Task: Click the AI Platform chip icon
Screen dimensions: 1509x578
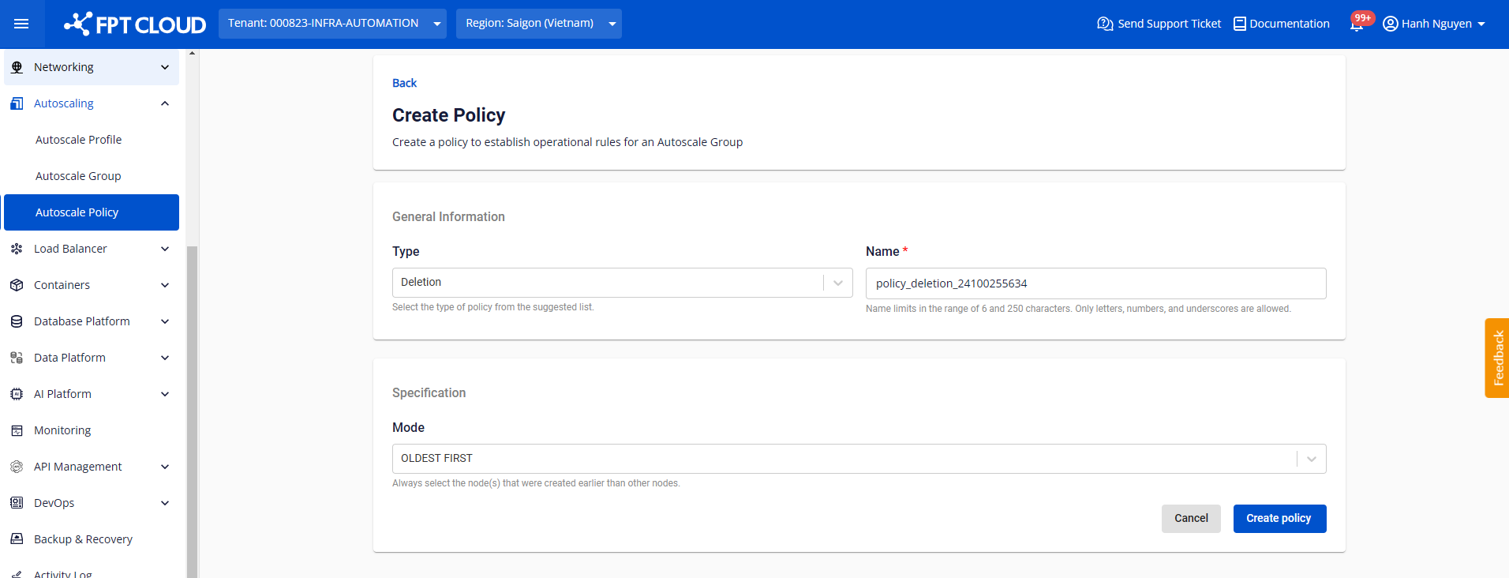Action: (17, 394)
